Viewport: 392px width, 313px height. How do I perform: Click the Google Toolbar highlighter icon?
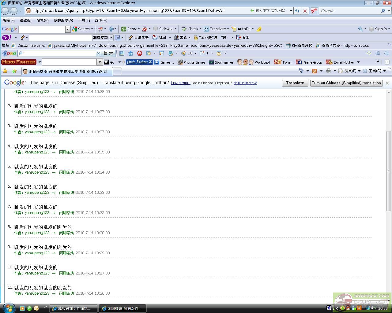[x=259, y=29]
